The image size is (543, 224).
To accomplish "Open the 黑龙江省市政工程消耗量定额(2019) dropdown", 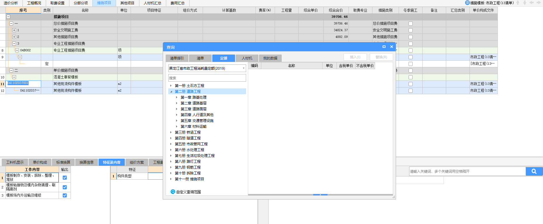I will click(244, 68).
